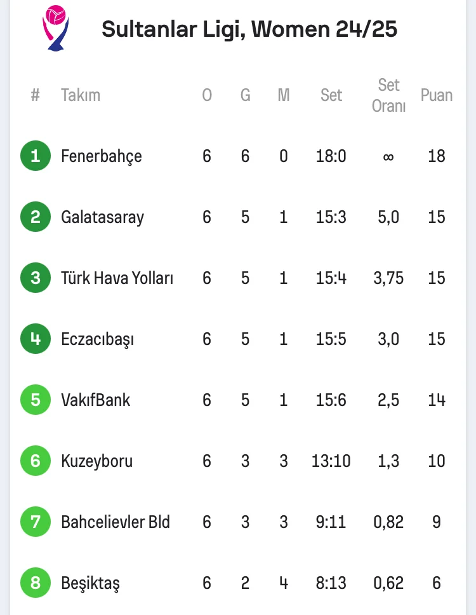Screen dimensions: 476x615
Task: Select the VakıfBank team name
Action: coord(96,400)
